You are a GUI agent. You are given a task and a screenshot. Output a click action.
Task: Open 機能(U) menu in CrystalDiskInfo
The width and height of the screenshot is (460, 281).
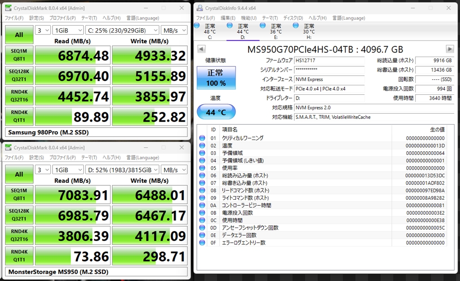[x=248, y=18]
